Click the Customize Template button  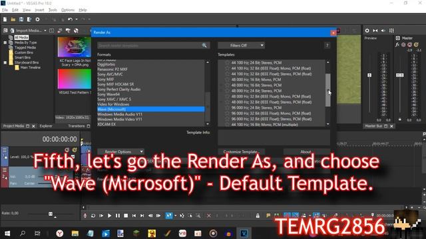(x=240, y=152)
